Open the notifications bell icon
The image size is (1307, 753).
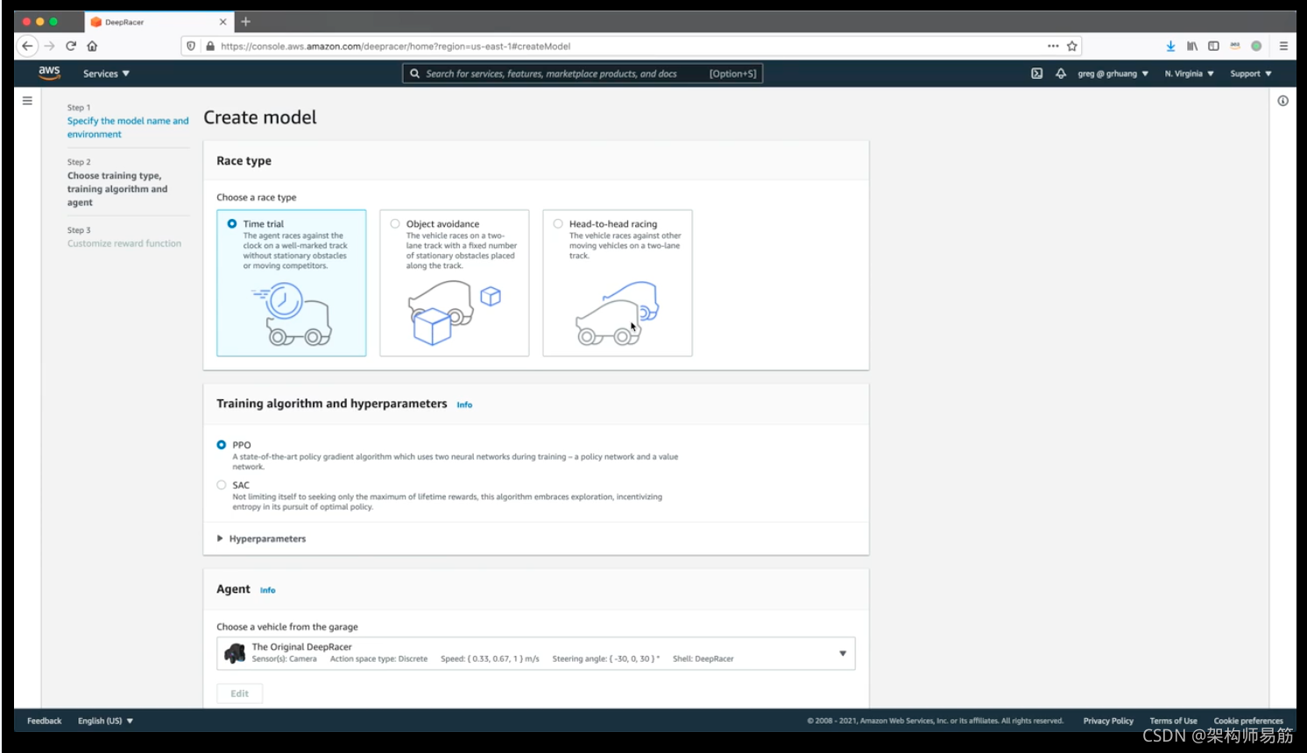coord(1060,74)
